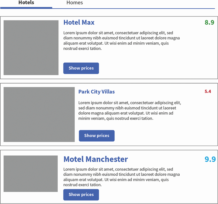Show prices for Hotel Max

coord(81,68)
